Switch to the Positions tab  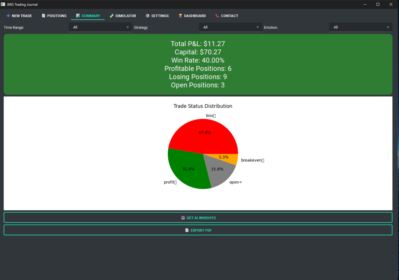tap(54, 16)
